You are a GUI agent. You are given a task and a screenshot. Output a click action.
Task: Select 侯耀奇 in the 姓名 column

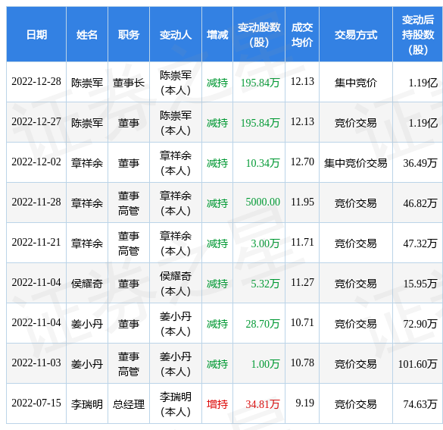[x=87, y=284]
